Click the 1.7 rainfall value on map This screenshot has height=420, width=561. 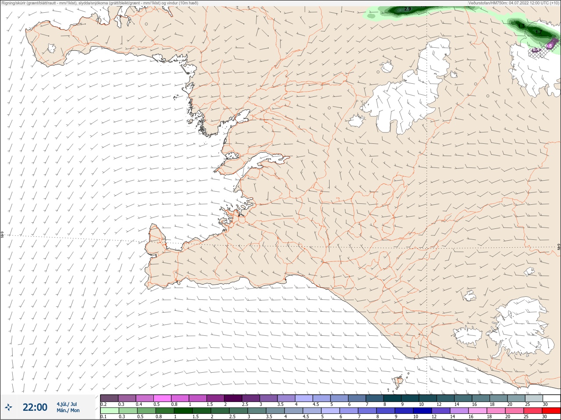click(539, 32)
